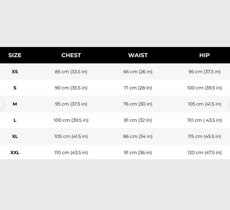The height and width of the screenshot is (210, 230).
Task: Select the XXL size row label
Action: tap(15, 153)
